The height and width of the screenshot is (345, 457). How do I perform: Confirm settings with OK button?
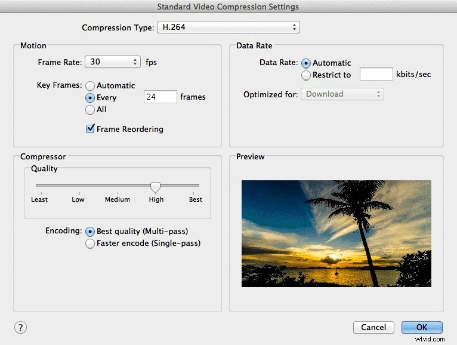[422, 327]
